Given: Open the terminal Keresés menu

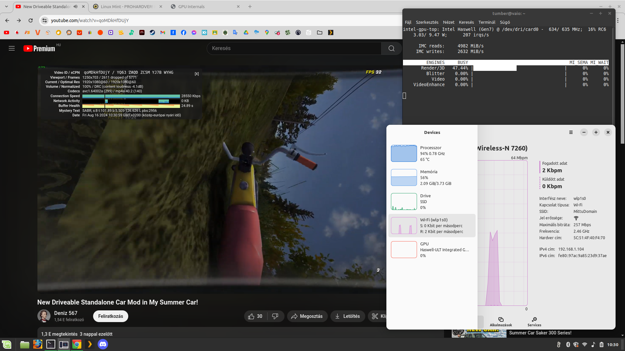Looking at the screenshot, I should coord(466,22).
